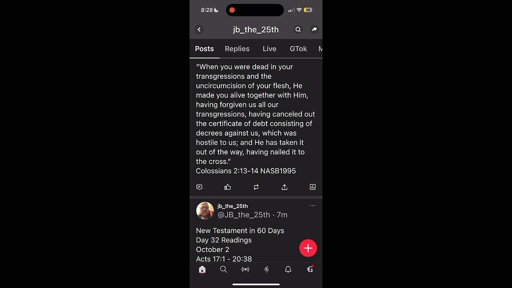Open search icon in profile header
512x288 pixels.
point(298,30)
